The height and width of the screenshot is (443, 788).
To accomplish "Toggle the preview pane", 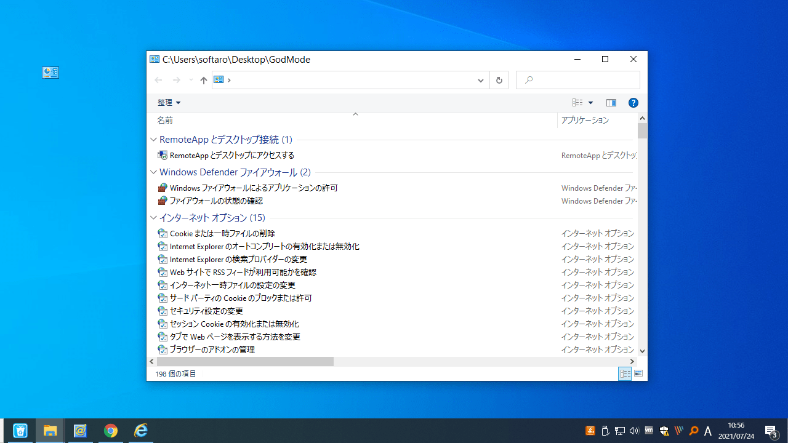I will tap(611, 103).
